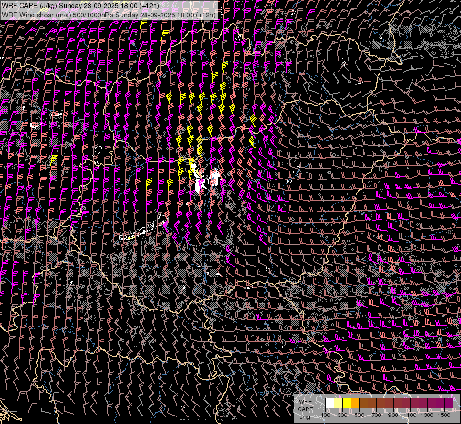Pick the bright yellow legend swatch
The image size is (461, 424).
coord(347,403)
